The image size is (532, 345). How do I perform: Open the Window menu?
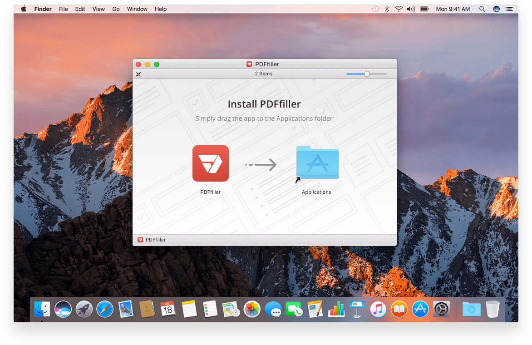tap(137, 9)
